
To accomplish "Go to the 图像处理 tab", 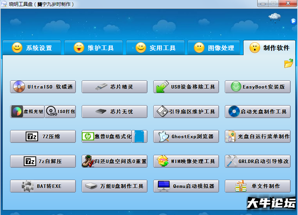I will pos(214,48).
